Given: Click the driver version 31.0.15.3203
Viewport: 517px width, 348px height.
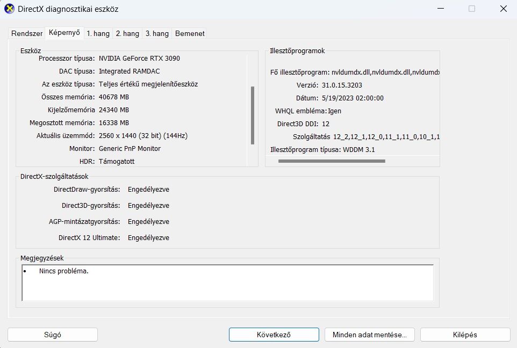Looking at the screenshot, I should 342,85.
